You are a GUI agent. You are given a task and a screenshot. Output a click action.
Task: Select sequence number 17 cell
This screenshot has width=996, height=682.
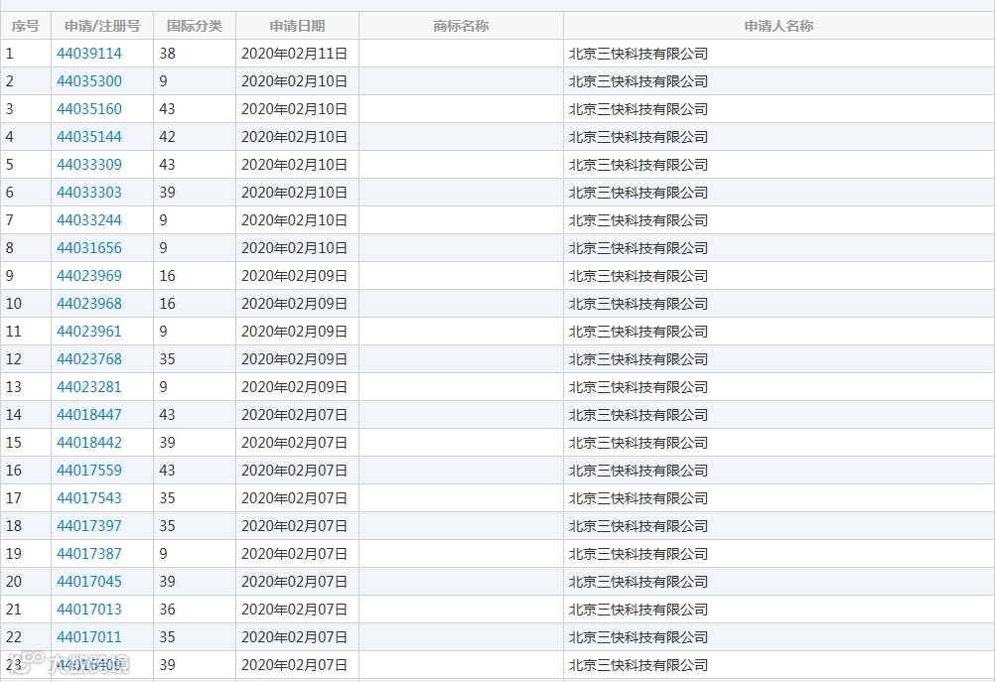(x=26, y=497)
